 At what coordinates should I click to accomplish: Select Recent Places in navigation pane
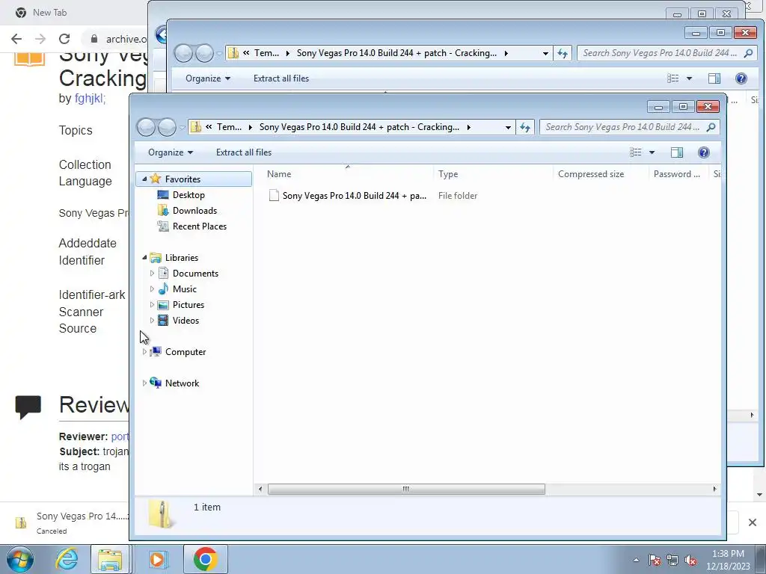(199, 226)
